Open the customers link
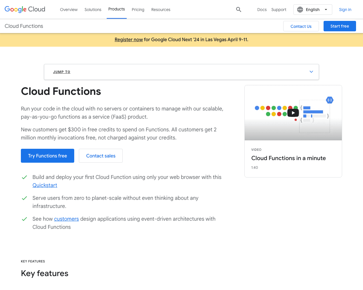Screen dimensions: 363x290 pyautogui.click(x=66, y=219)
